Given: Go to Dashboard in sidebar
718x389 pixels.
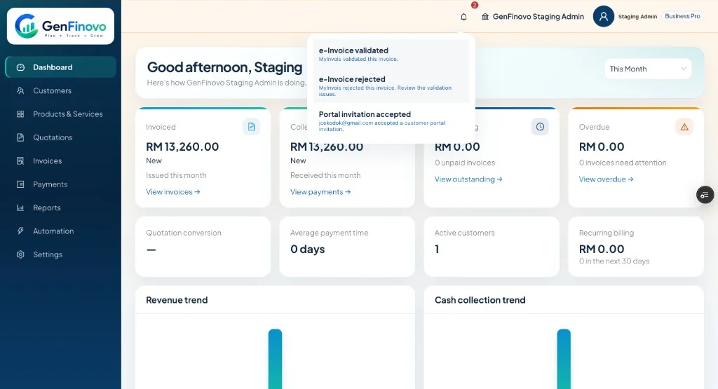Looking at the screenshot, I should (x=60, y=67).
